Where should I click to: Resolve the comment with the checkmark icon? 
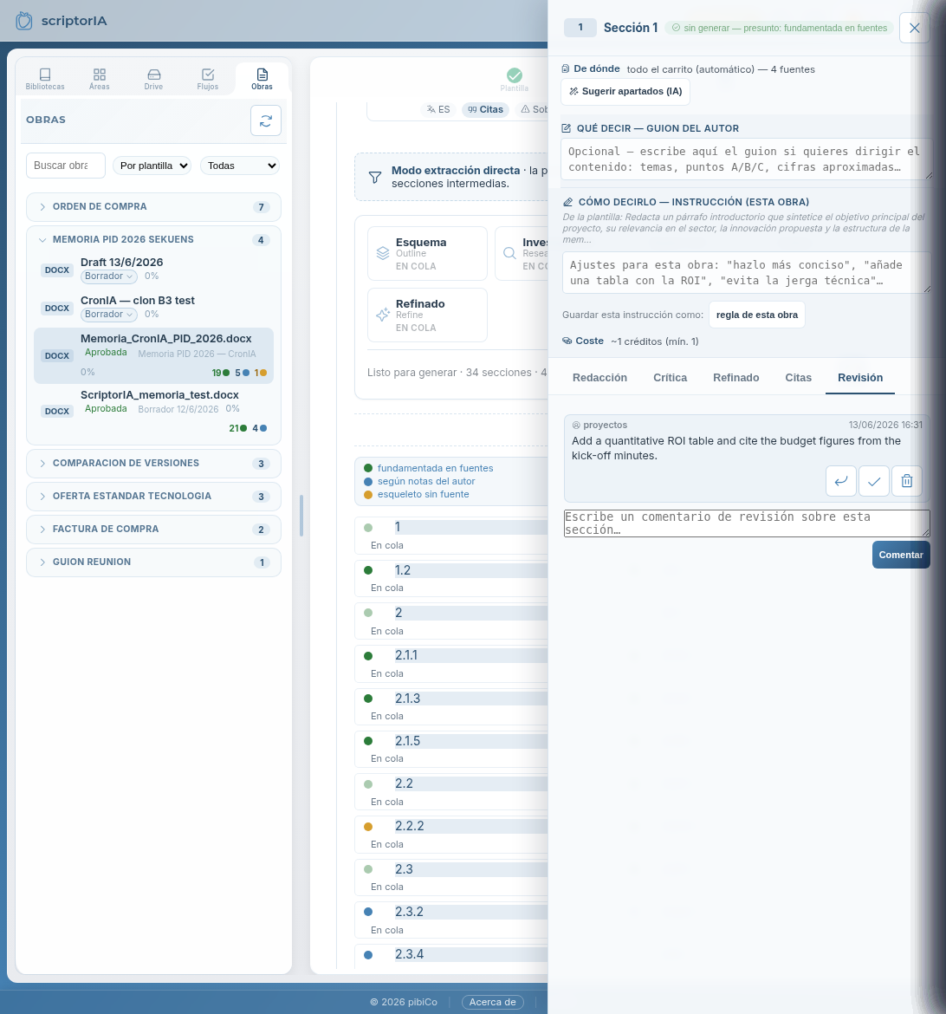coord(874,480)
